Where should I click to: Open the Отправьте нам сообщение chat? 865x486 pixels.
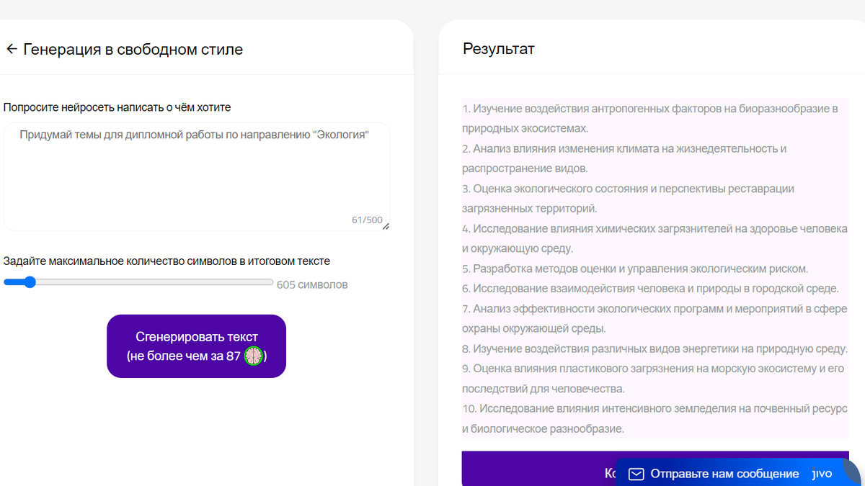pos(724,474)
